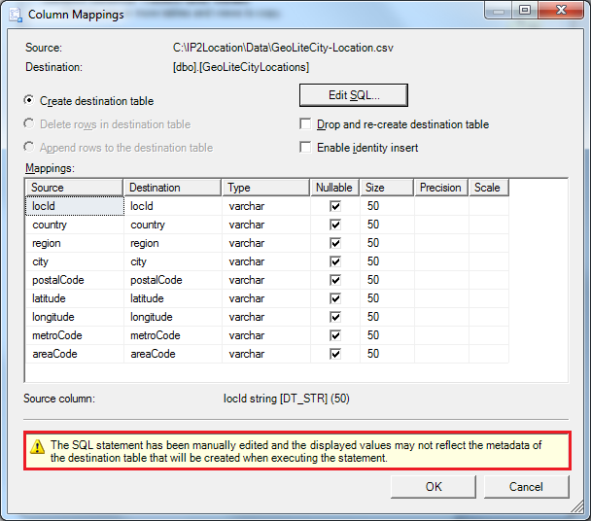This screenshot has width=591, height=521.
Task: Click the locId string [DT_STR] (50) text
Action: 287,399
